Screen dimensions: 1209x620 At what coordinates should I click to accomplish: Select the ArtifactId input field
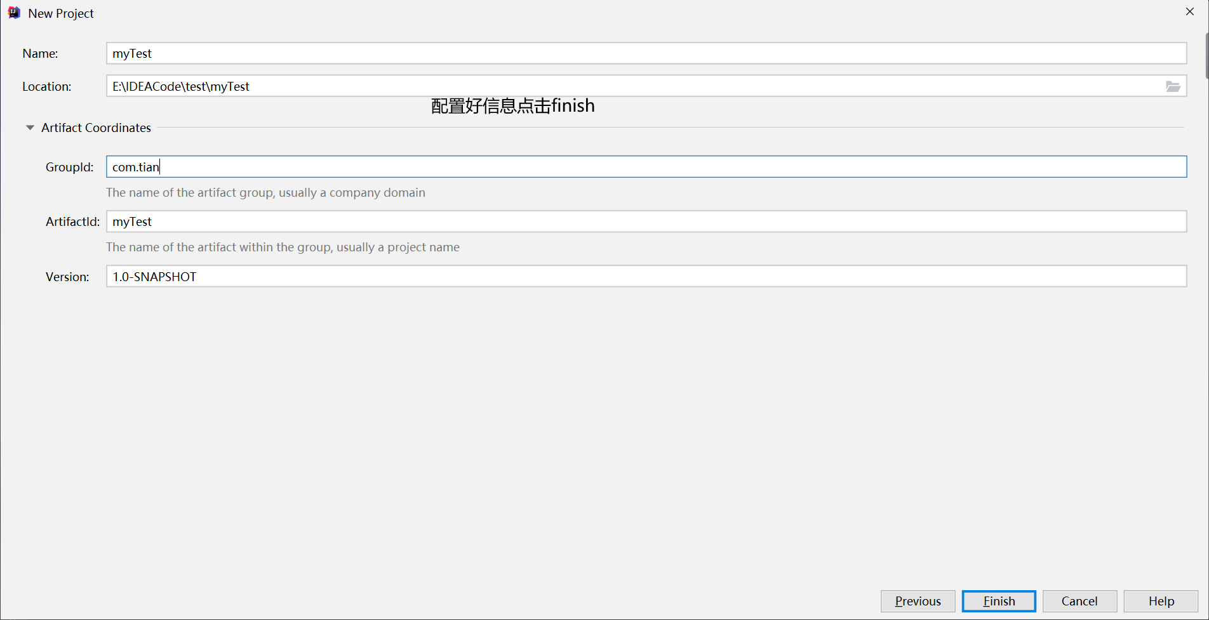(646, 221)
